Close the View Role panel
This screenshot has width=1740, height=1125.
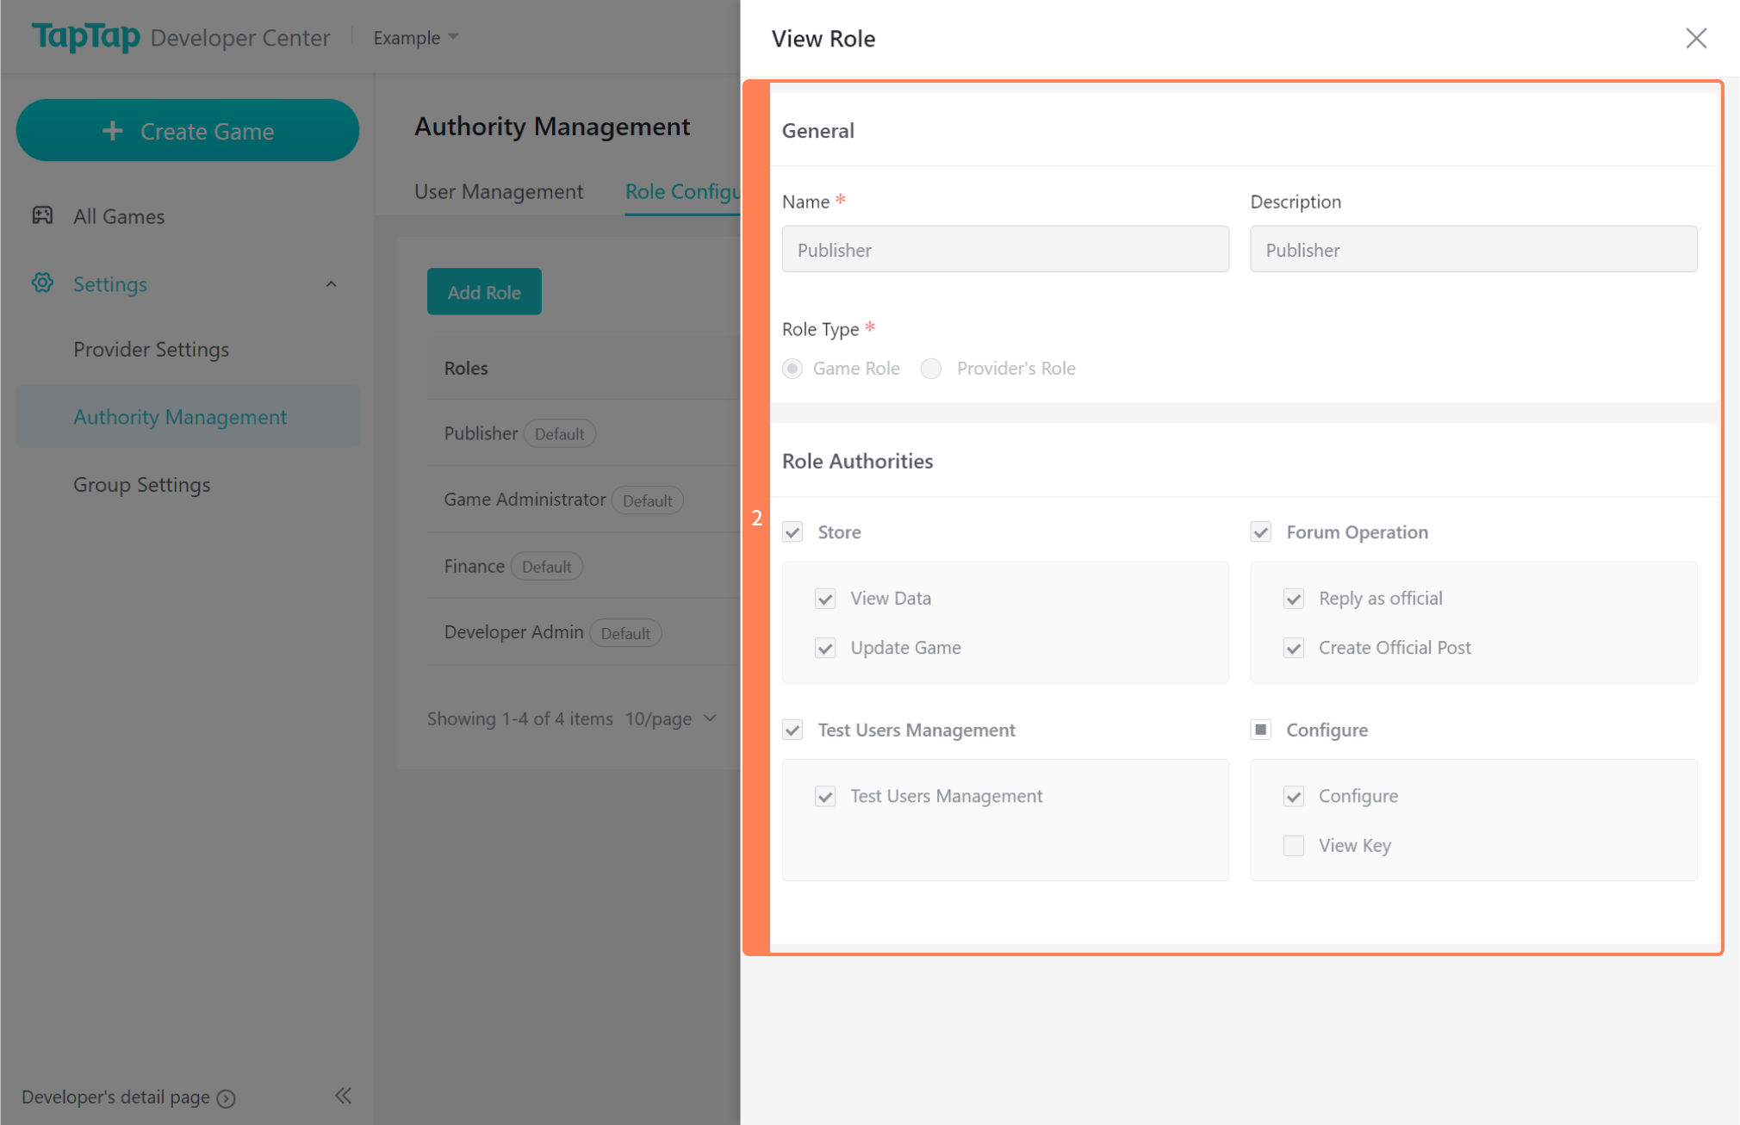1695,39
